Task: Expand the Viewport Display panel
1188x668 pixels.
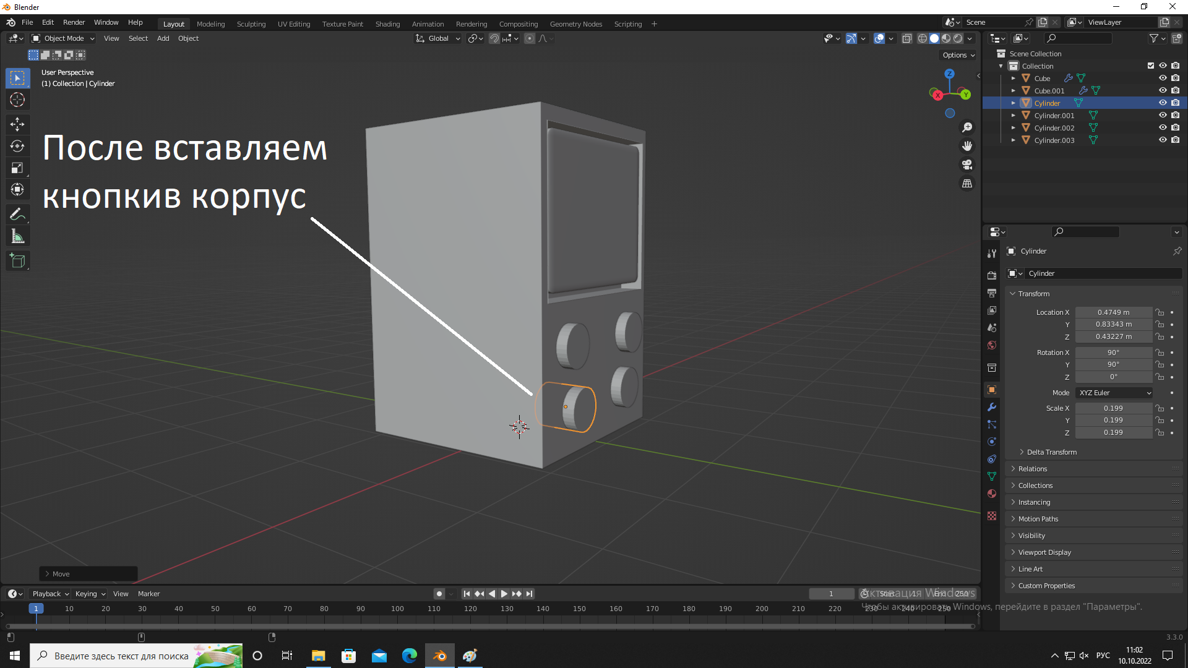Action: pos(1094,552)
